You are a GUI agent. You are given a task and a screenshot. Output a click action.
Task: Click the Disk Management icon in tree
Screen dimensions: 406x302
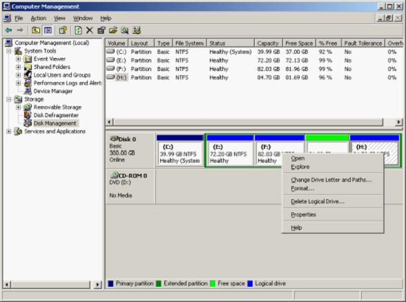coord(28,123)
